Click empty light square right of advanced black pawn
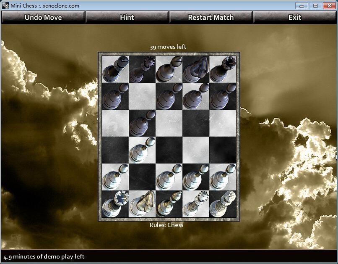The height and width of the screenshot is (264, 338). coord(169,123)
